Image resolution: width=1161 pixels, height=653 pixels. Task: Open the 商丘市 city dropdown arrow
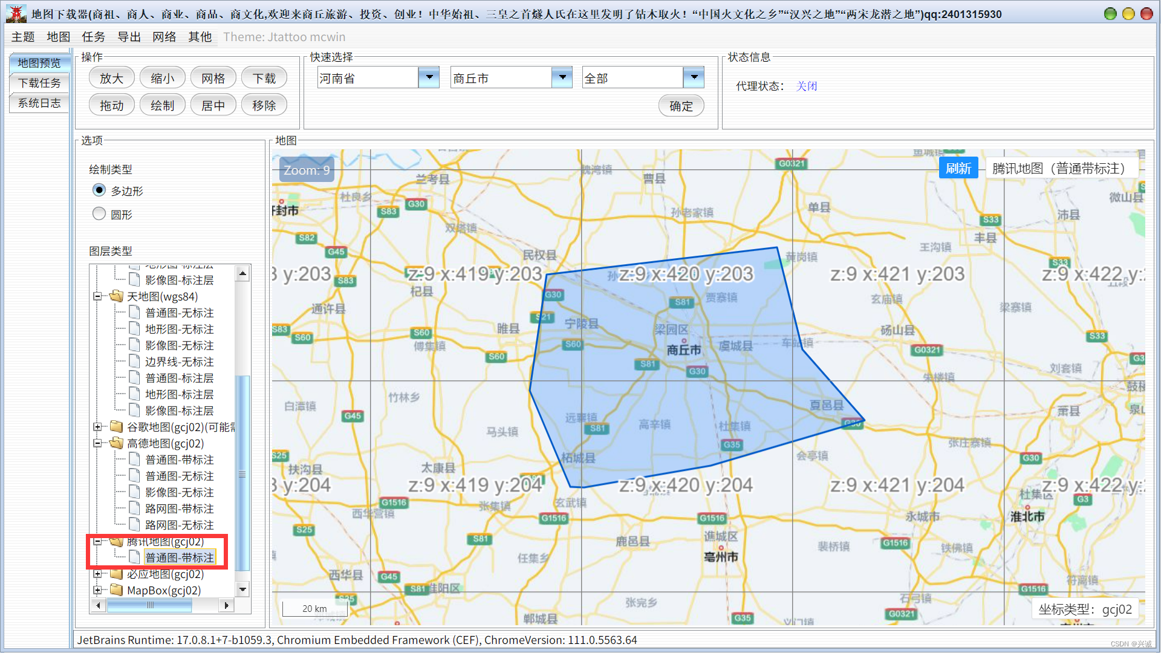click(562, 77)
